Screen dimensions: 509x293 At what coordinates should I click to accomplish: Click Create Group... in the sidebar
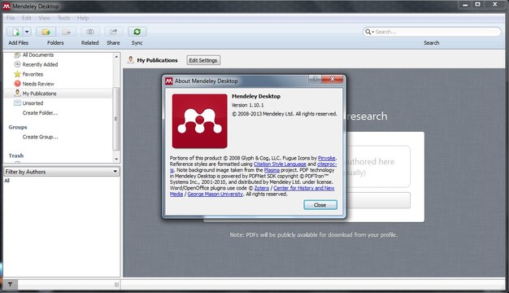pos(41,137)
